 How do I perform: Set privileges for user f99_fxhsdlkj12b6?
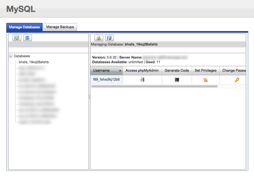click(206, 80)
